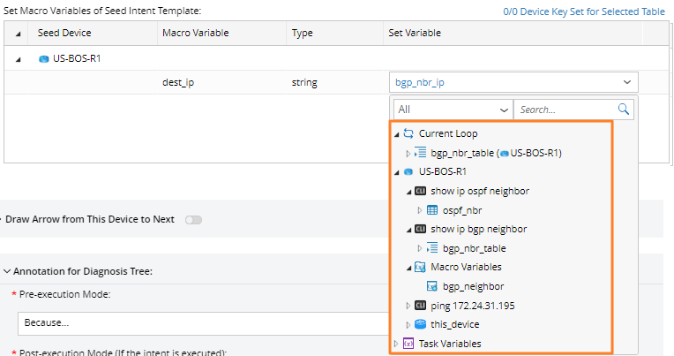Click the Current Loop icon
Image resolution: width=674 pixels, height=356 pixels.
(408, 133)
